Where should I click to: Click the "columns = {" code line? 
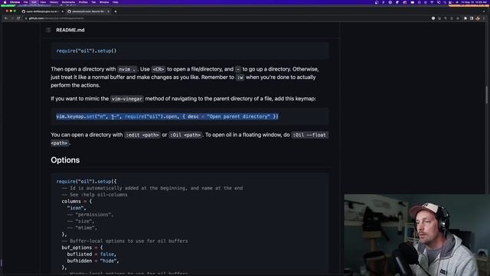click(x=77, y=201)
